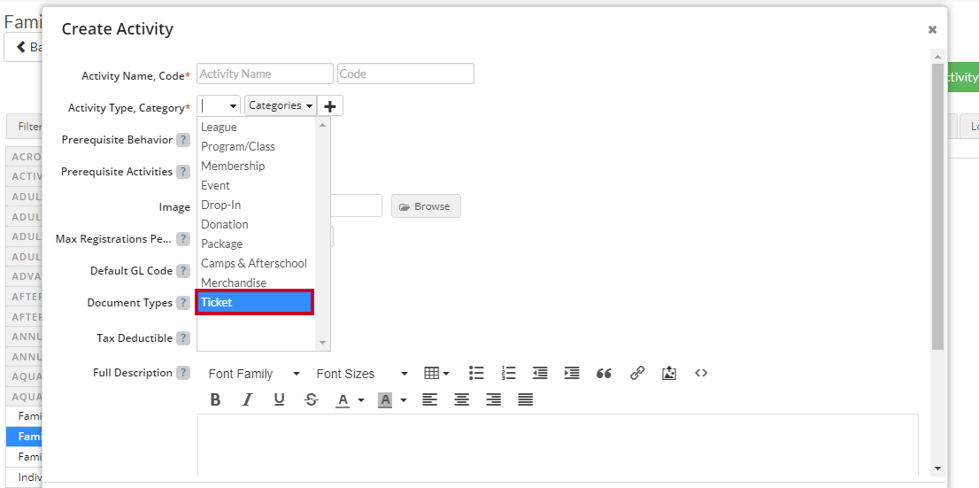979x488 pixels.
Task: Justify the text
Action: pos(526,399)
